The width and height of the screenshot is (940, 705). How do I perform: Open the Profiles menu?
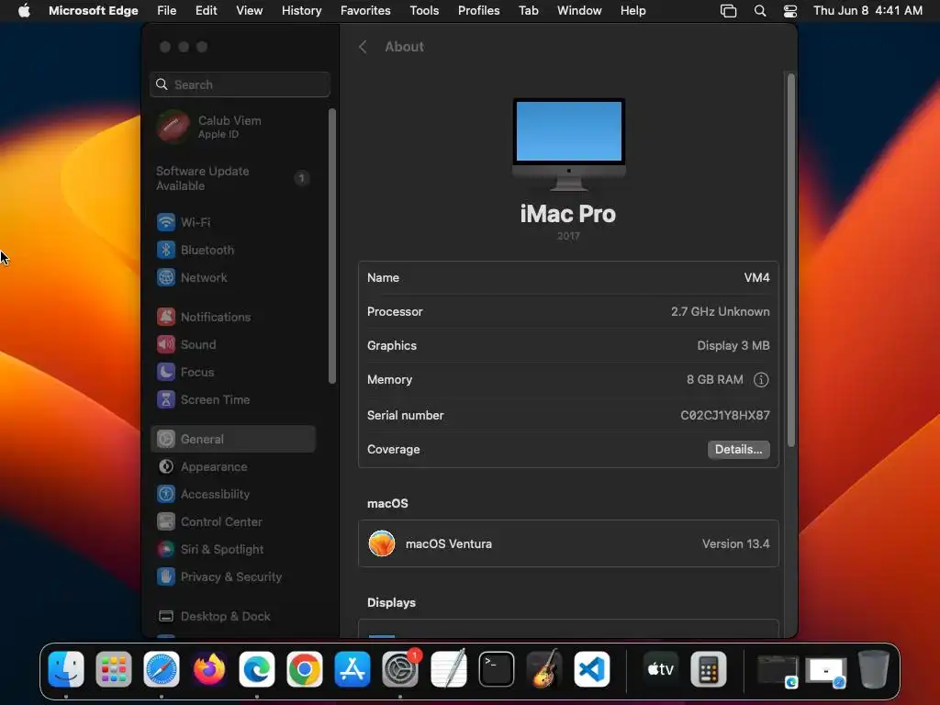(x=478, y=11)
